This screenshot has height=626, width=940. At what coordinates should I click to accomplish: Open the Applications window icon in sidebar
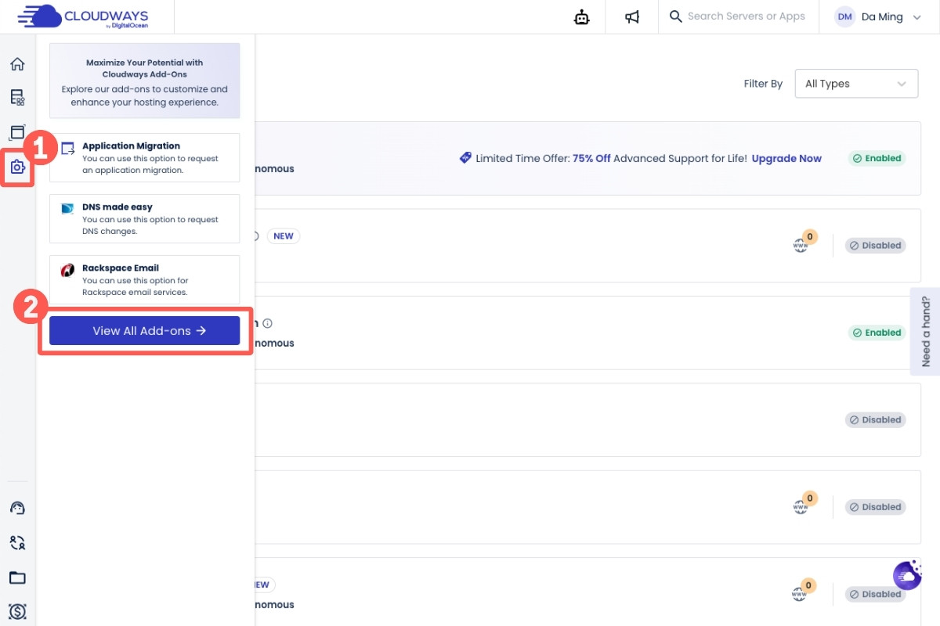tap(17, 131)
